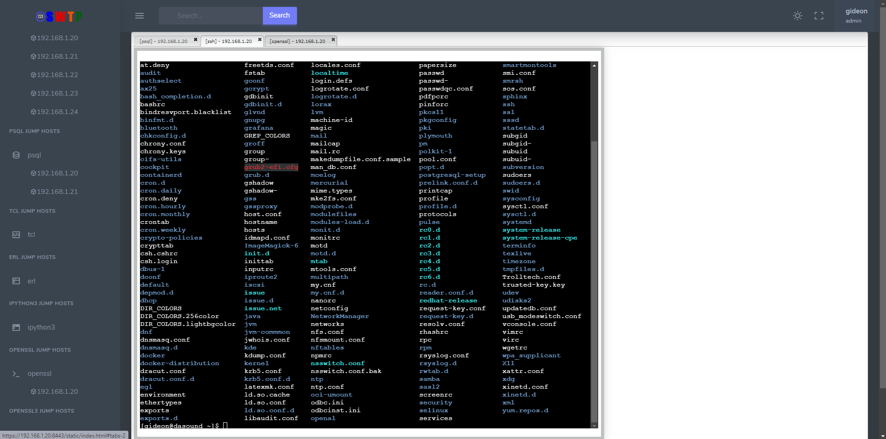Focus the Search input field
Viewport: 886px width, 439px height.
click(211, 16)
